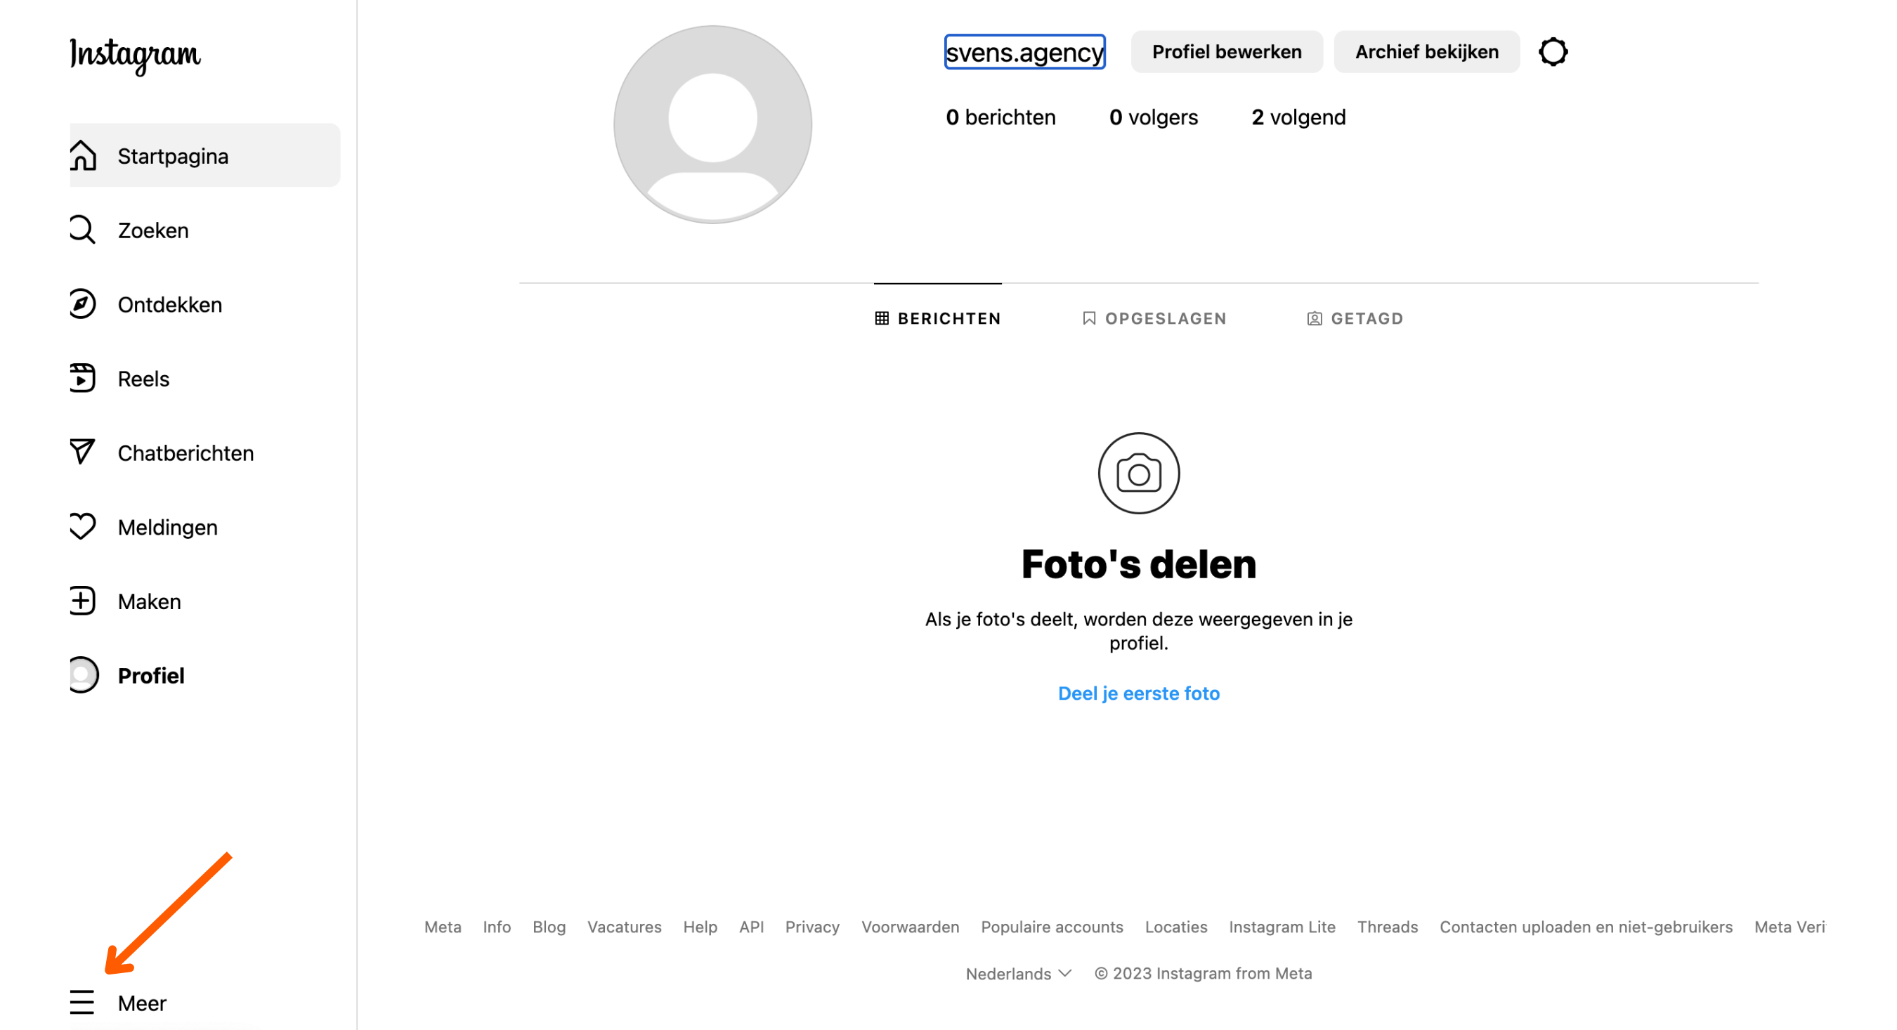
Task: Open the Startpagina home icon
Action: pos(82,155)
